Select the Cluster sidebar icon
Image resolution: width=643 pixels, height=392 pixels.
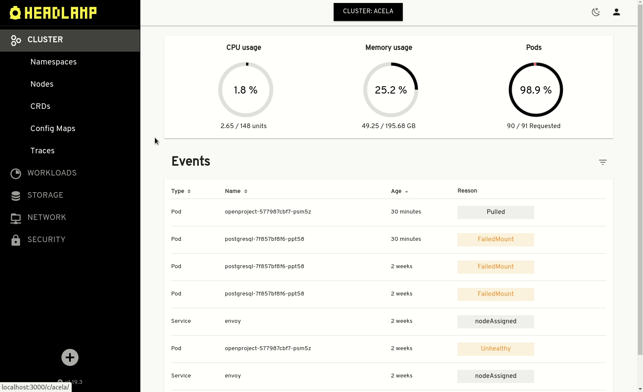click(x=16, y=40)
